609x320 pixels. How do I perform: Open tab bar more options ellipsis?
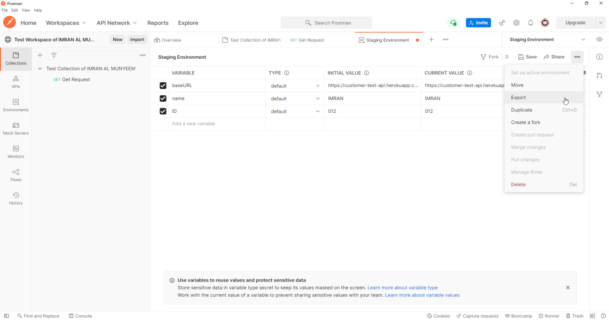click(x=445, y=40)
